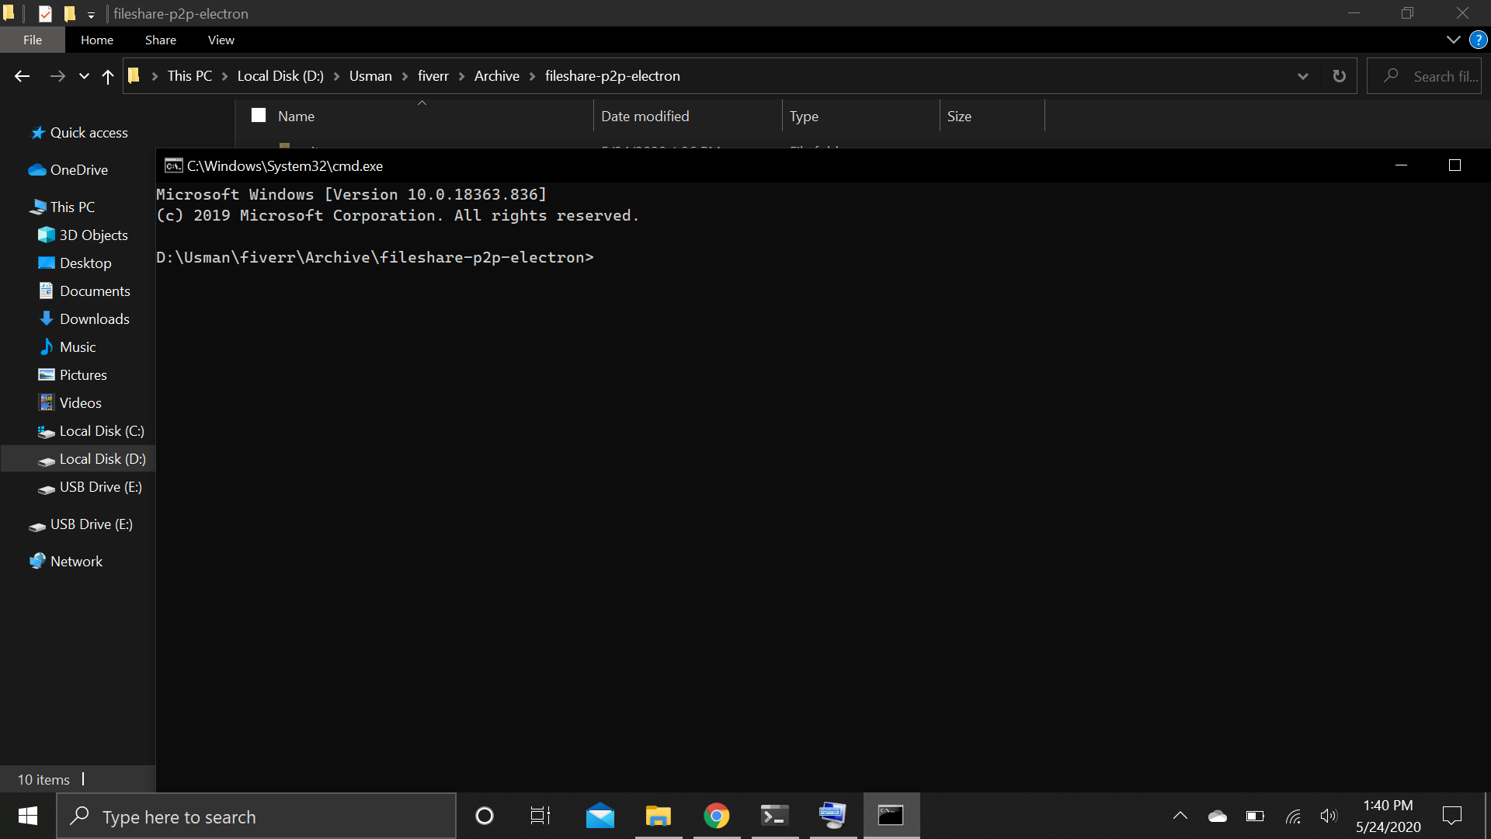The image size is (1491, 839).
Task: Expand the recent locations chevron beside forward button
Action: coord(83,76)
